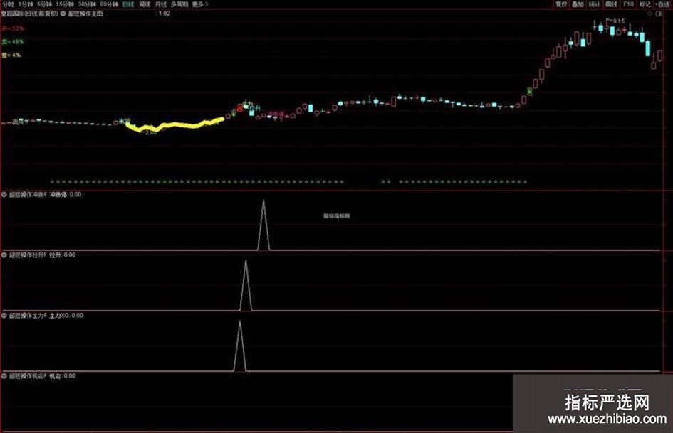Select the 1分钟 period tab
Screen dimensions: 673x433
click(x=26, y=4)
